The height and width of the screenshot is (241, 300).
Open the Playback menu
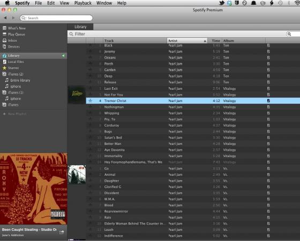(x=83, y=3)
